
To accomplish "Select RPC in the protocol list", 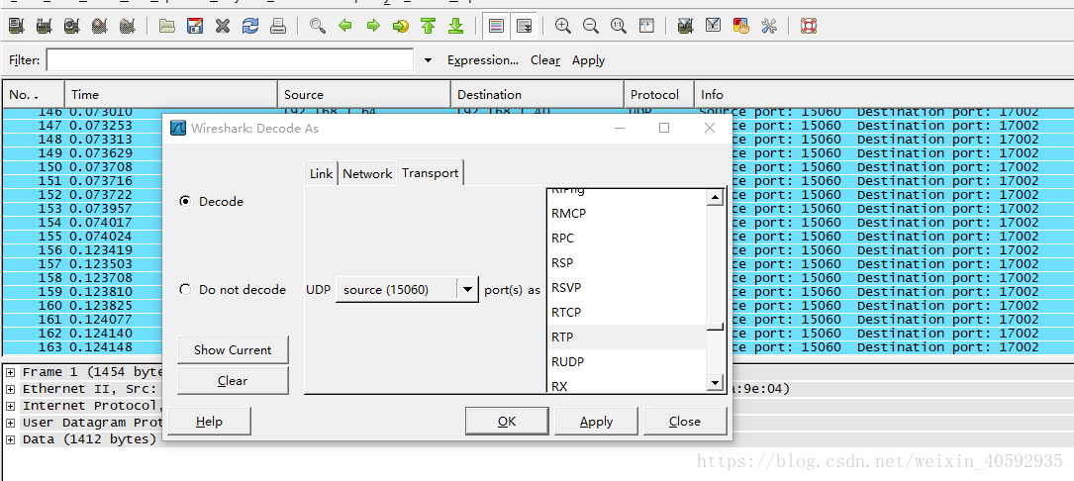I will coord(627,239).
